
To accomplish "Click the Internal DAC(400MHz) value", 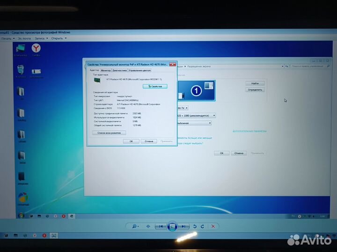I will tap(128, 100).
